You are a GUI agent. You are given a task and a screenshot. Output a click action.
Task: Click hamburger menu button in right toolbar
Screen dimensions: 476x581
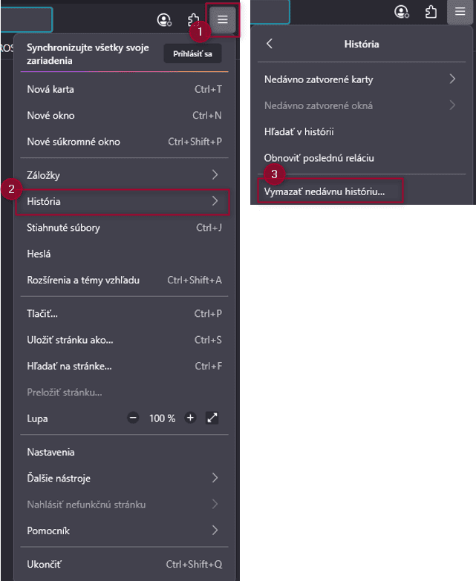(460, 11)
